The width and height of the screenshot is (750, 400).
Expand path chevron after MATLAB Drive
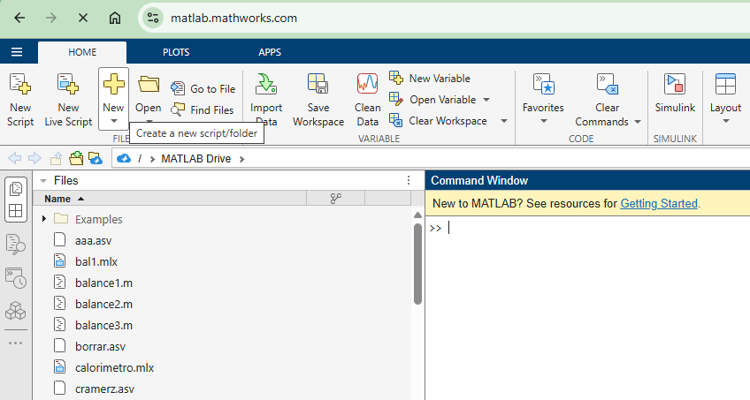click(242, 159)
